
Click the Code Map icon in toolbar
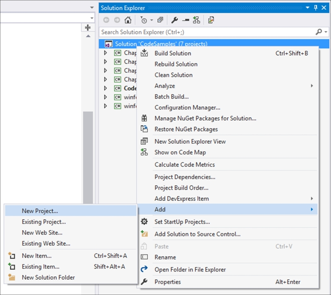coord(196,20)
